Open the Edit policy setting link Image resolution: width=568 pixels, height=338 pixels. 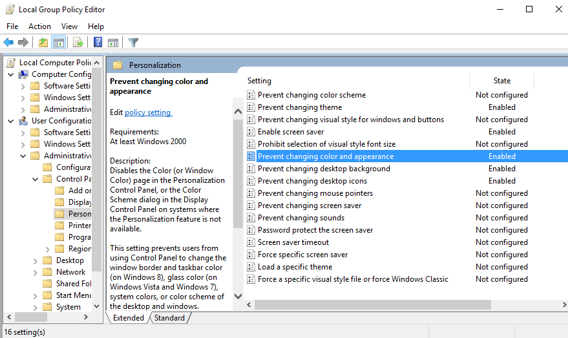tap(148, 112)
